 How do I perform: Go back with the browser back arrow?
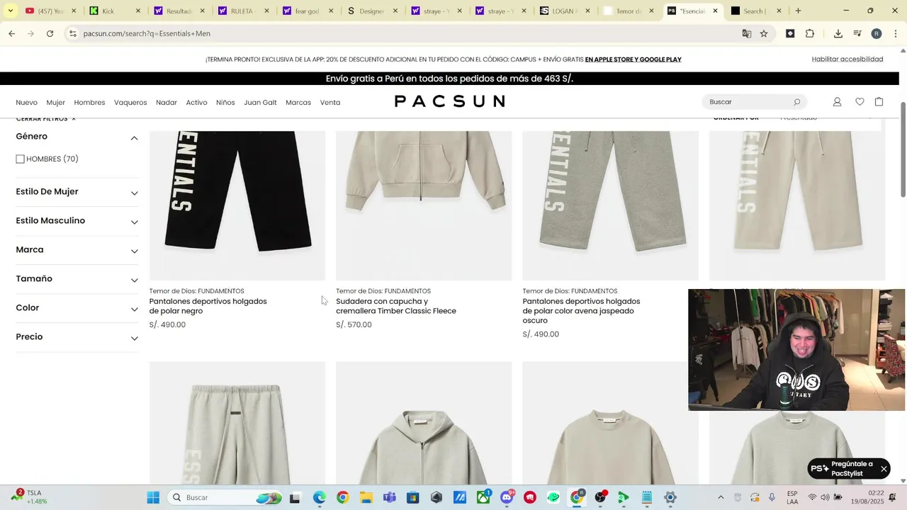[x=12, y=33]
